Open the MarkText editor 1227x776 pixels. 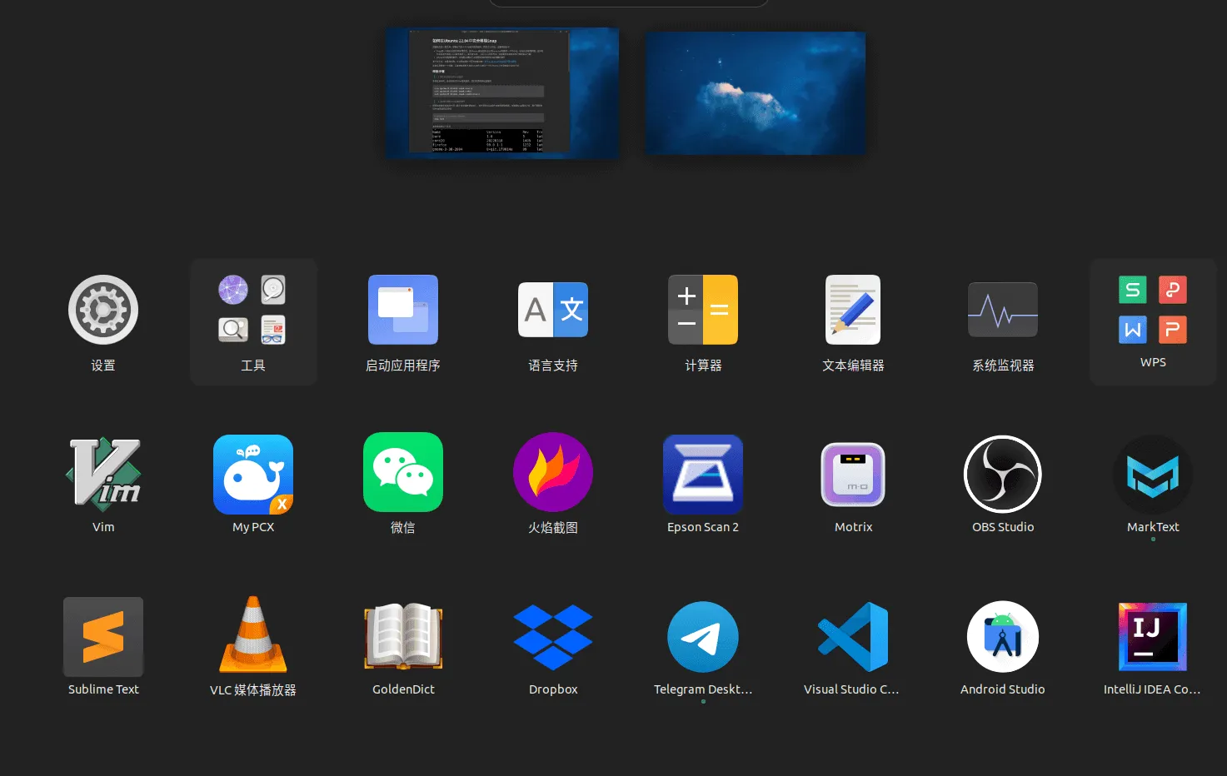(x=1153, y=474)
